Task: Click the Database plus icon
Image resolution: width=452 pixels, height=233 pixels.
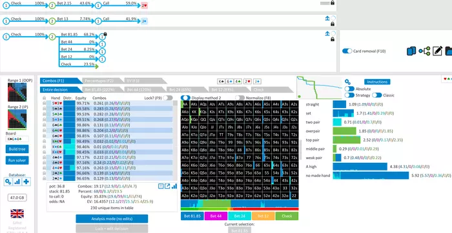Action: pos(26,182)
